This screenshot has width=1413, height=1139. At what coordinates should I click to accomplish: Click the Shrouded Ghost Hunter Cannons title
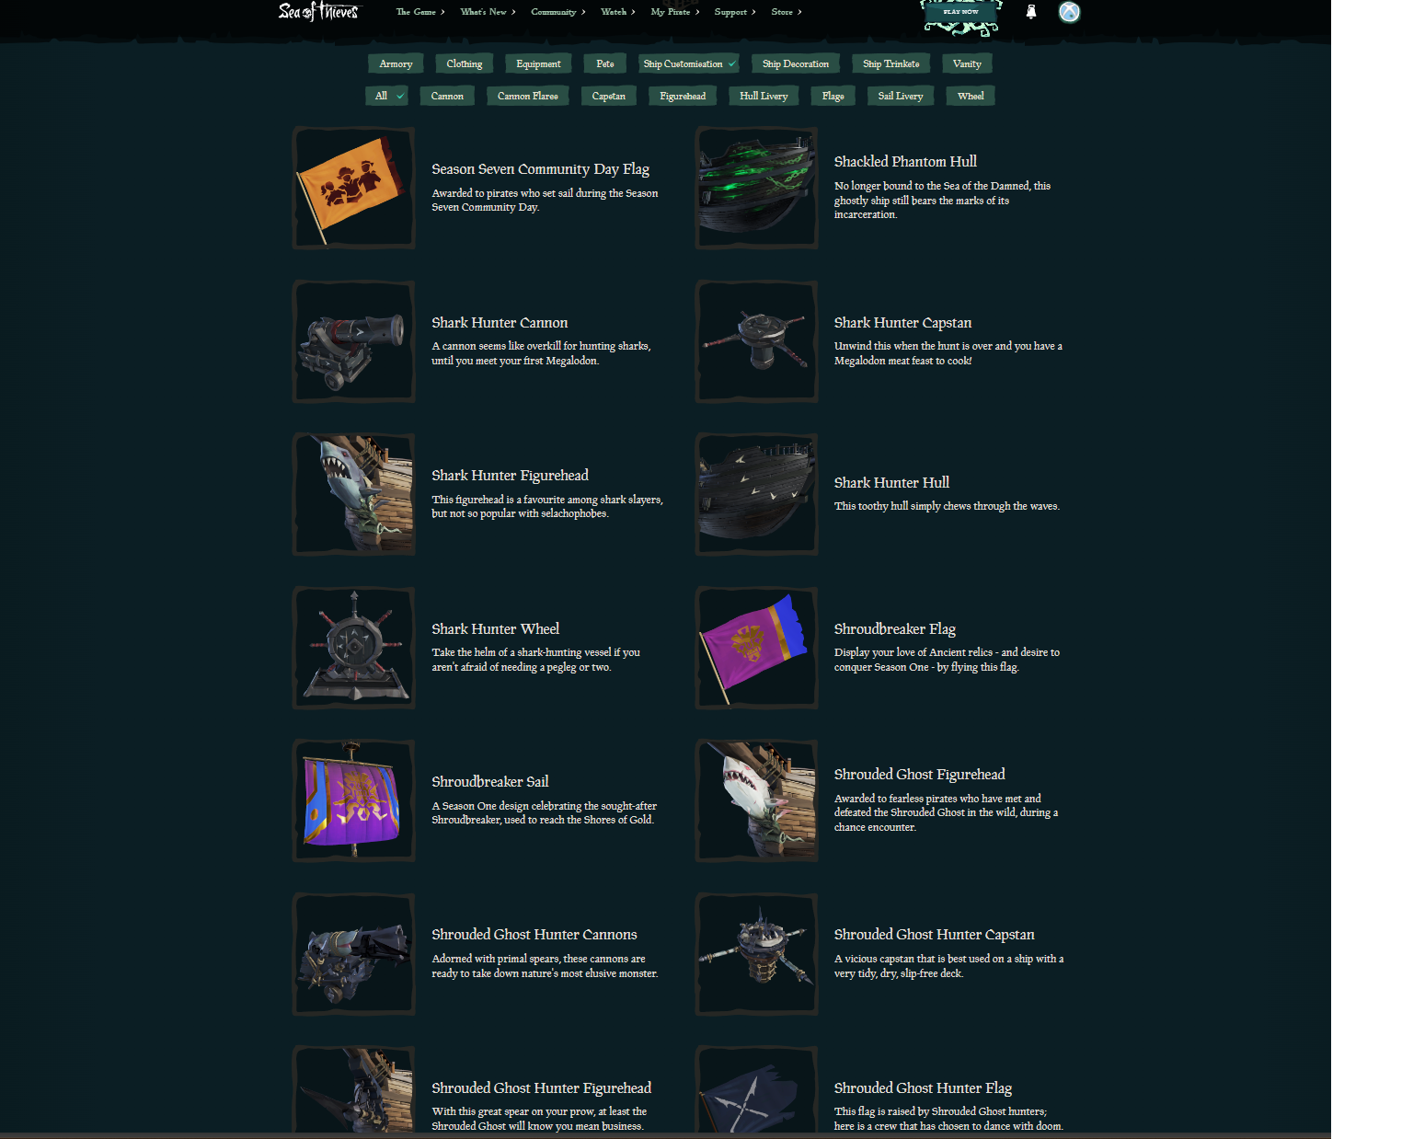pyautogui.click(x=534, y=935)
